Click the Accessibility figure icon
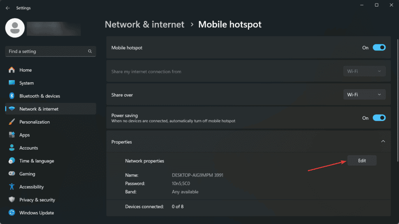The image size is (399, 224). (12, 187)
